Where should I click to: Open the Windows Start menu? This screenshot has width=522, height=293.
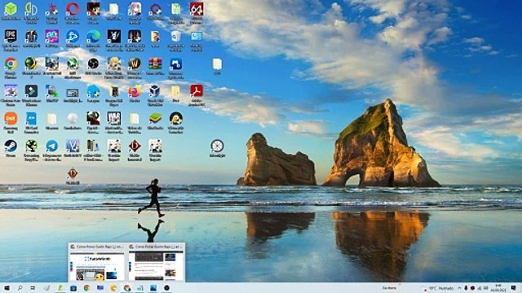click(7, 288)
